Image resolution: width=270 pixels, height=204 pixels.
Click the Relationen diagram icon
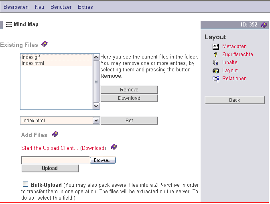point(216,79)
